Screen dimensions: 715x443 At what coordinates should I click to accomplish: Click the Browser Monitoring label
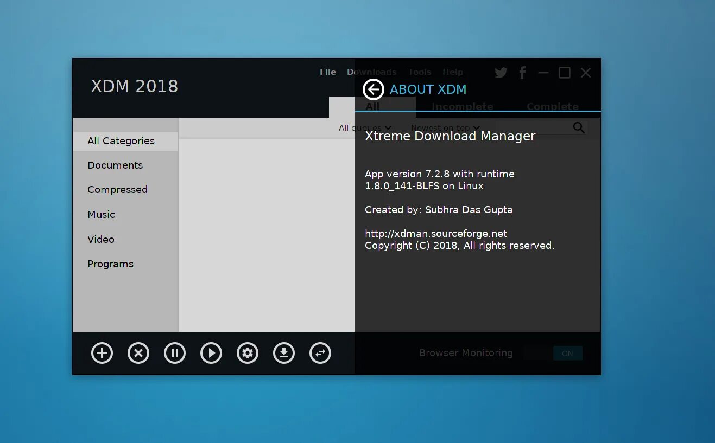pos(466,353)
